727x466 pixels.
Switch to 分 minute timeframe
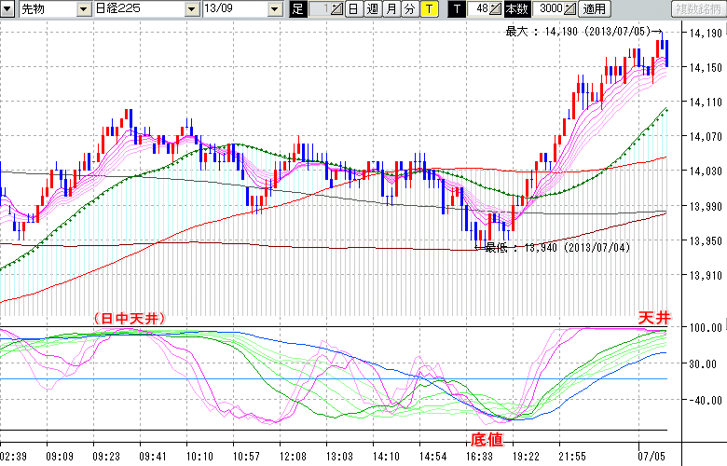point(408,9)
